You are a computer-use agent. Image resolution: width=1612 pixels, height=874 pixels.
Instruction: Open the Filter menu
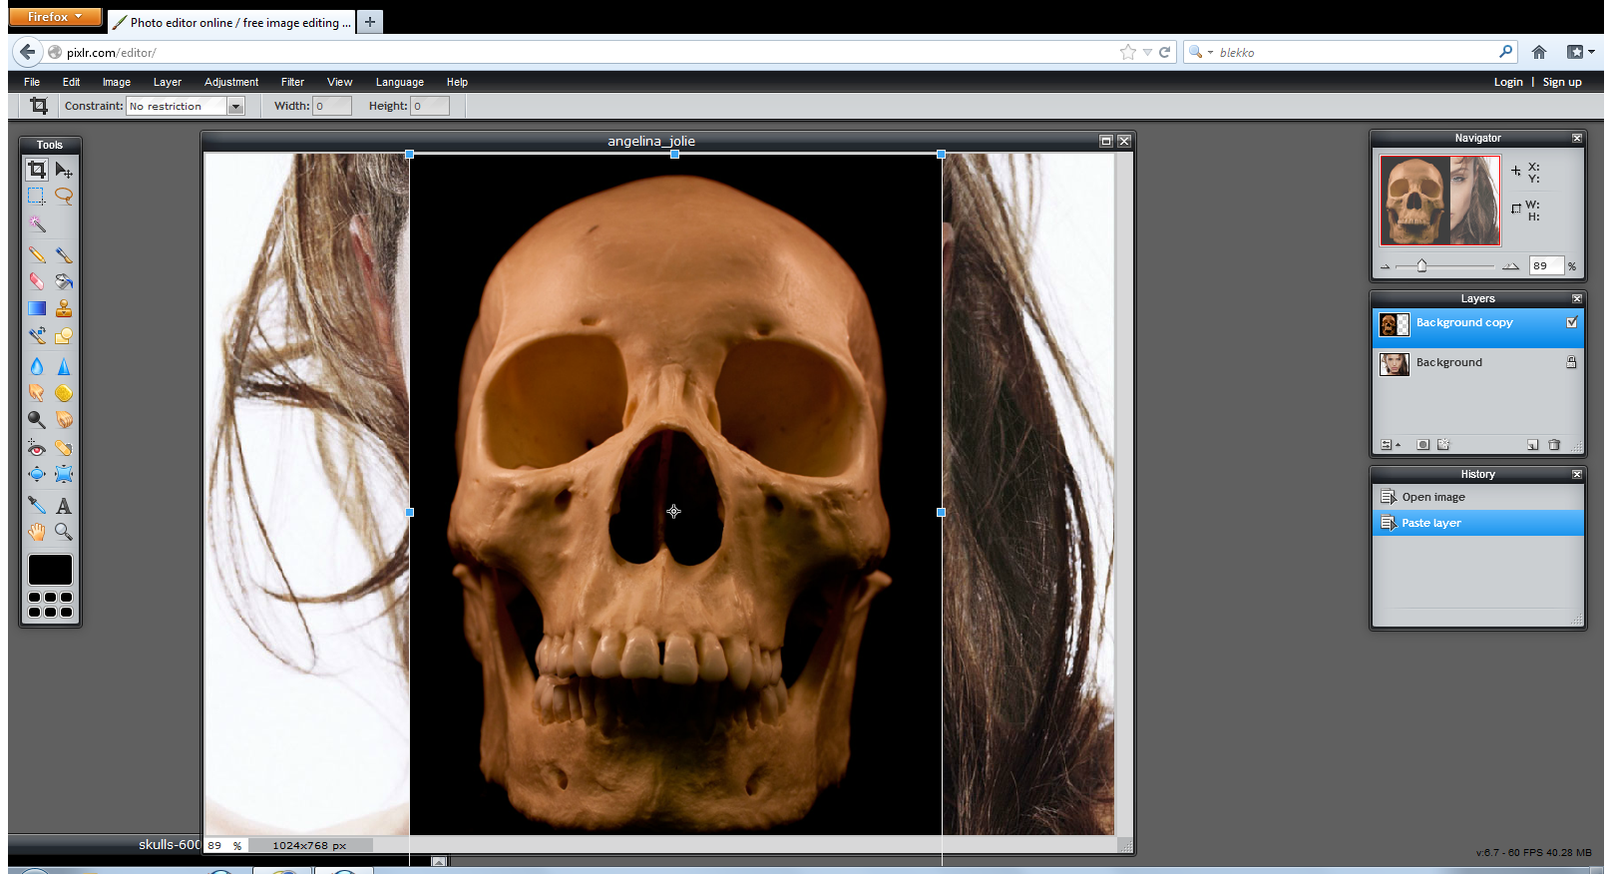292,82
